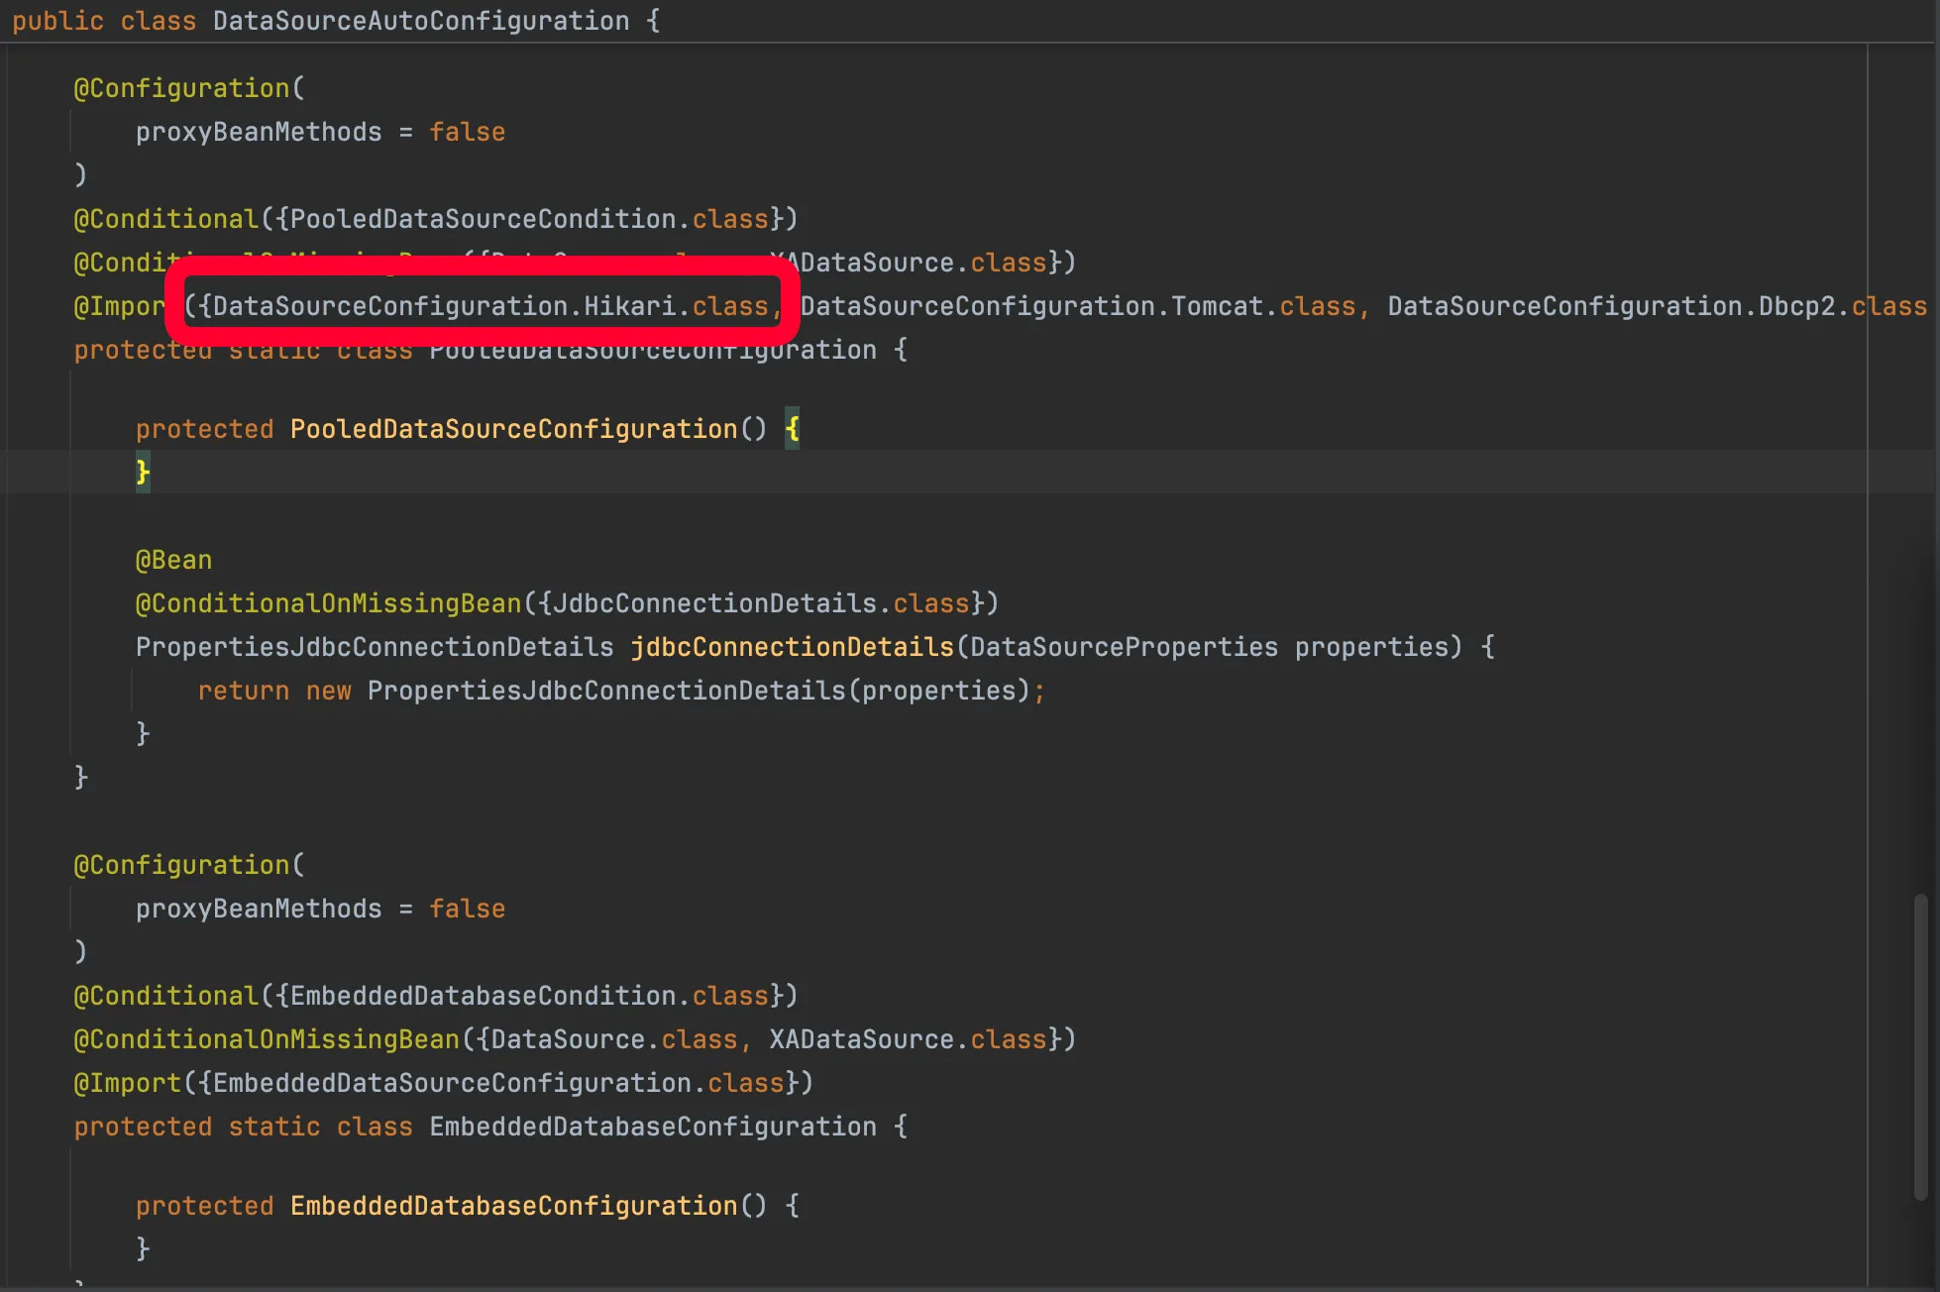This screenshot has width=1940, height=1292.
Task: Click the protected EmbeddedDatabaseConfiguration() constructor name
Action: [513, 1206]
